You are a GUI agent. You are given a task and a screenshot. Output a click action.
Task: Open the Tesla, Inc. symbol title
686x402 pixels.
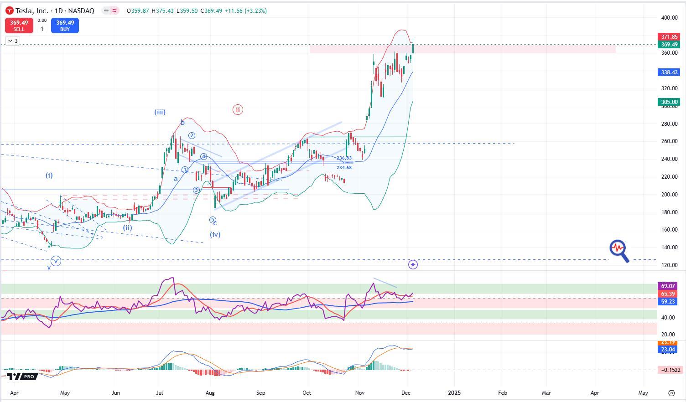[x=55, y=10]
